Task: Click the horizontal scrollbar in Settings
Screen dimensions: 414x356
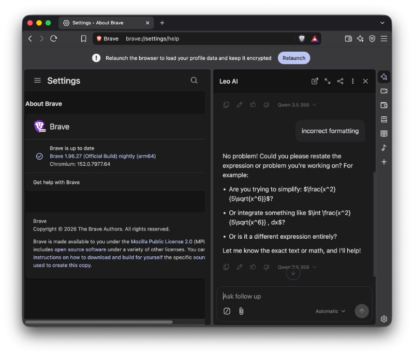Action: coord(99,322)
